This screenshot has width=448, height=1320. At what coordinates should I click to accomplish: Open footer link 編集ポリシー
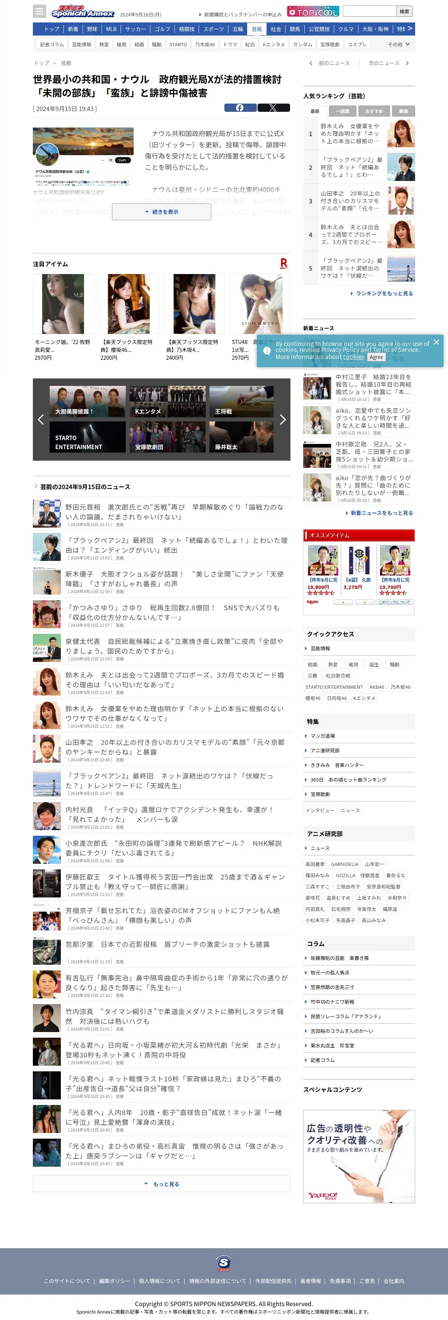tap(115, 1281)
